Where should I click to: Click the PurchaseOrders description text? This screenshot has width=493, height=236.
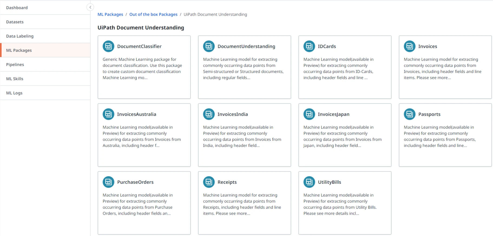(138, 204)
